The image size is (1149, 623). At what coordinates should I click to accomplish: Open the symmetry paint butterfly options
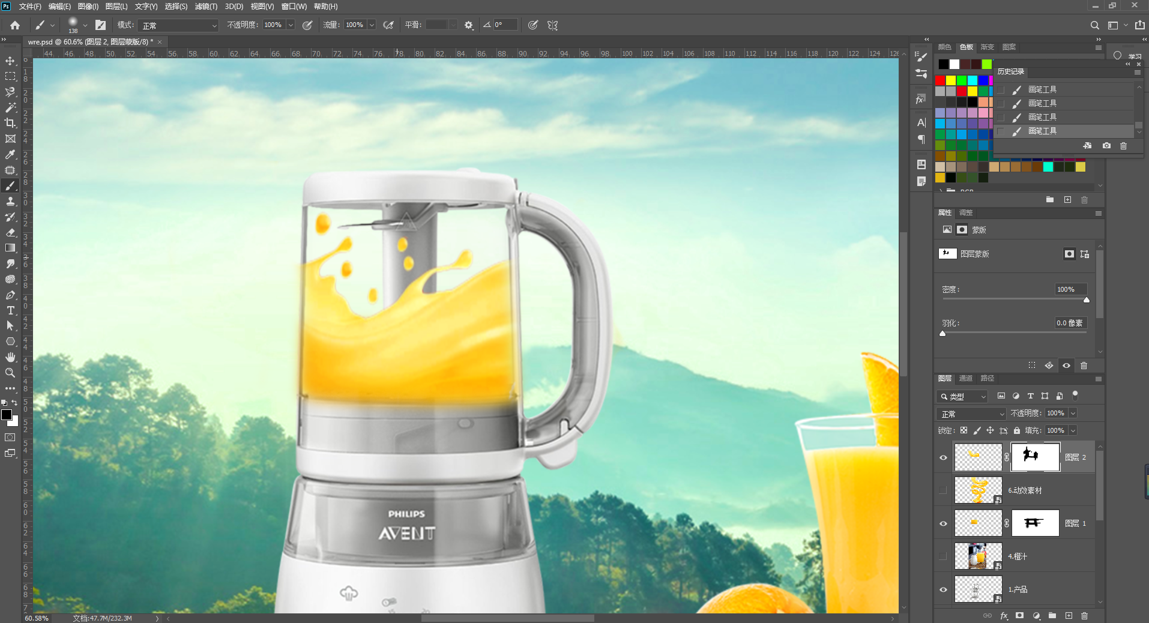tap(553, 25)
